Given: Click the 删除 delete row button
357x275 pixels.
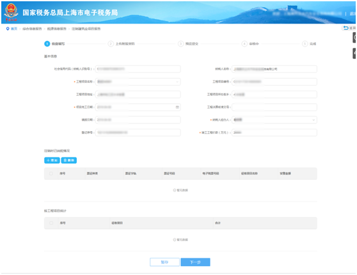Looking at the screenshot, I should click(68, 161).
